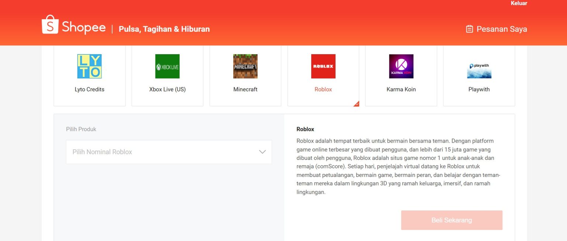Click the Beli Sekarang button
Viewport: 567px width, 241px height.
[x=451, y=220]
